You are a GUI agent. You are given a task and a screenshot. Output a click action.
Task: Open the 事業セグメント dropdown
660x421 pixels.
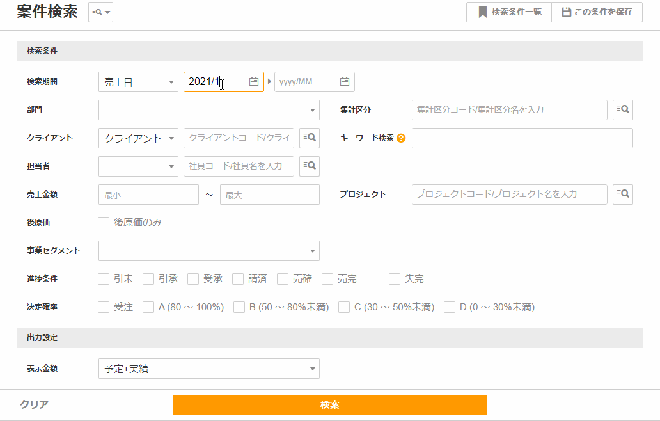[x=208, y=251]
